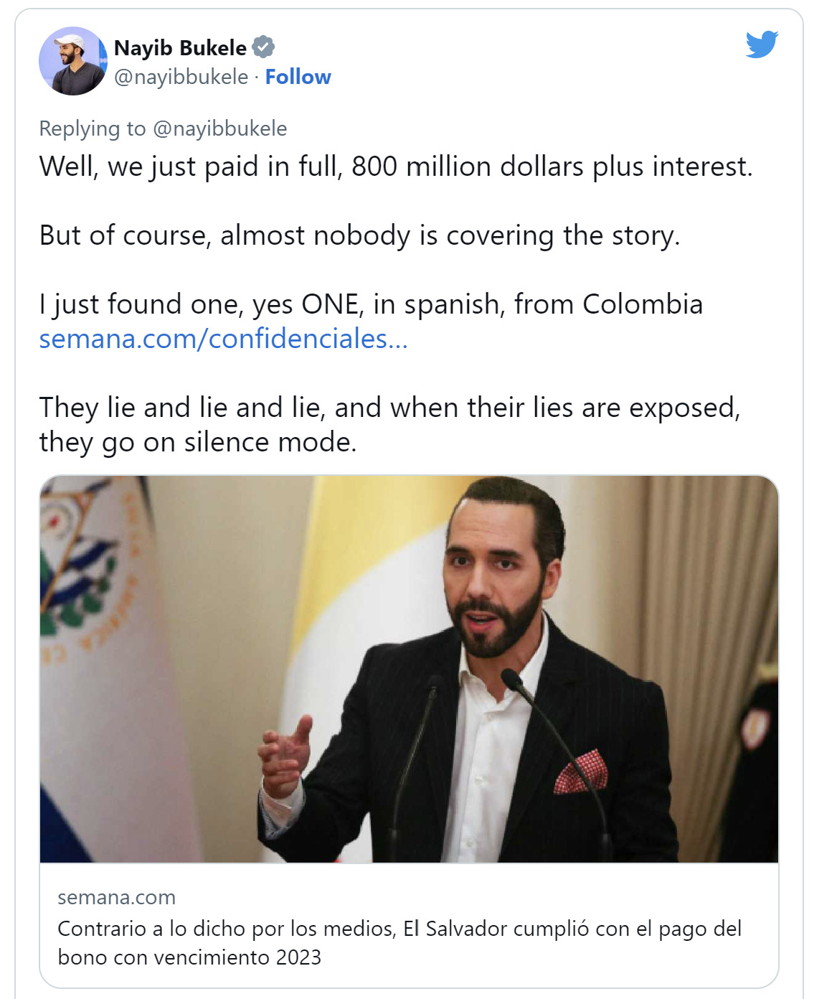Click the Twitter bird logo
Screen dimensions: 832x999
pyautogui.click(x=762, y=44)
